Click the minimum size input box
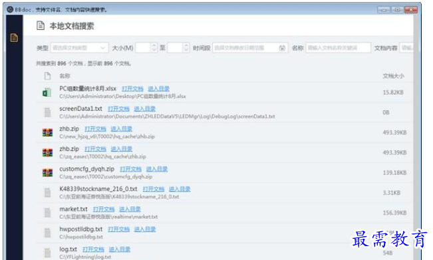Image resolution: width=433 pixels, height=260 pixels. pos(143,48)
